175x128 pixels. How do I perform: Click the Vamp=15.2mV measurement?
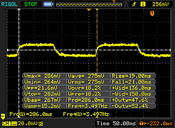42,106
